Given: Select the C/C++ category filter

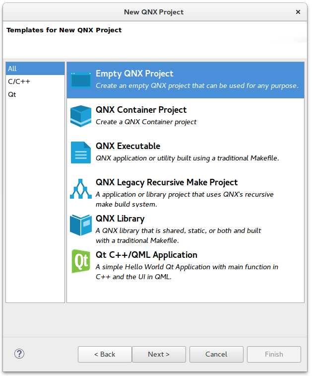Looking at the screenshot, I should click(x=35, y=81).
